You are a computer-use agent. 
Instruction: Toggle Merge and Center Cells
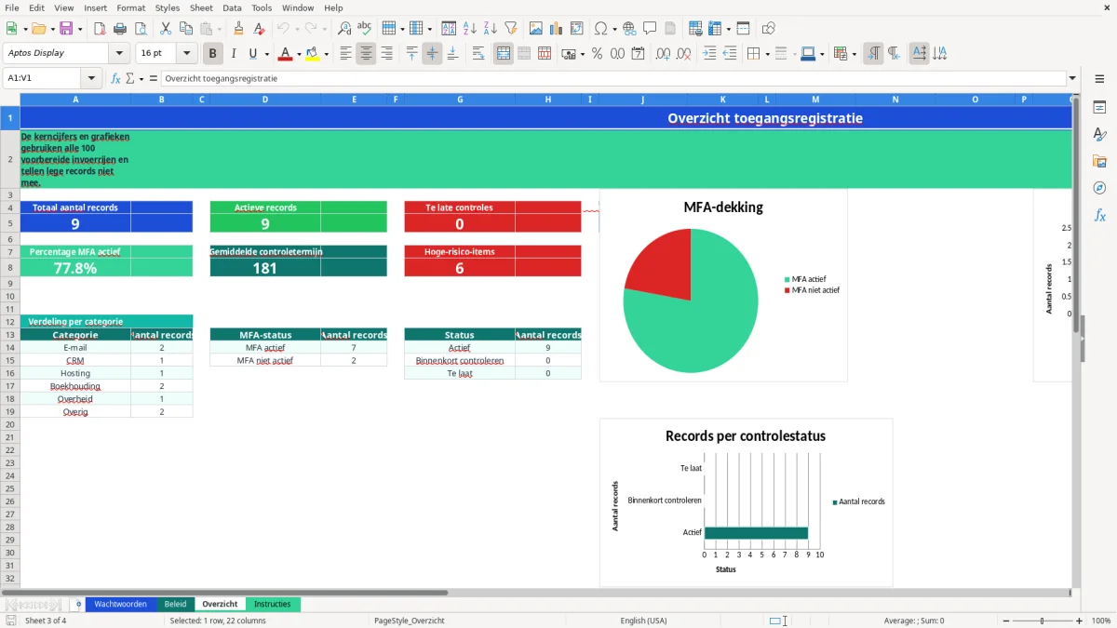(x=504, y=54)
